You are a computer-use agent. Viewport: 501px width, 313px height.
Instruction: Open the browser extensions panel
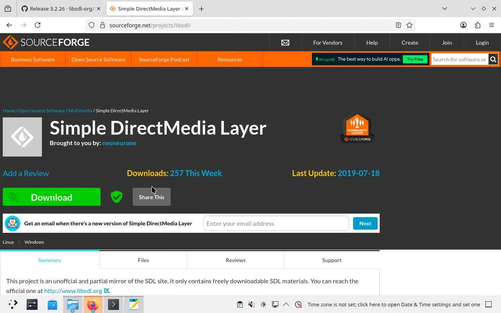point(478,25)
